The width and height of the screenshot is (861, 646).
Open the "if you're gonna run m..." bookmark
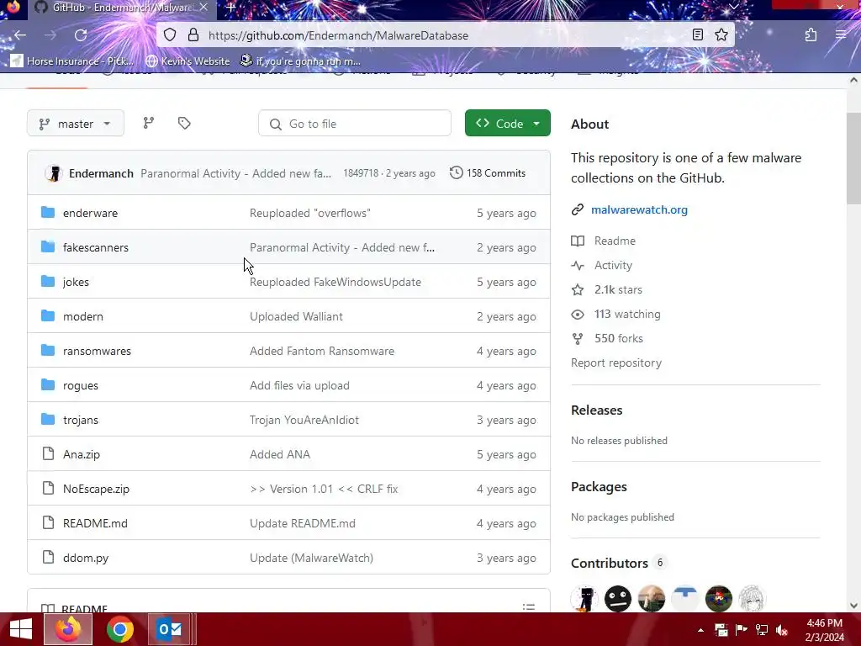301,61
